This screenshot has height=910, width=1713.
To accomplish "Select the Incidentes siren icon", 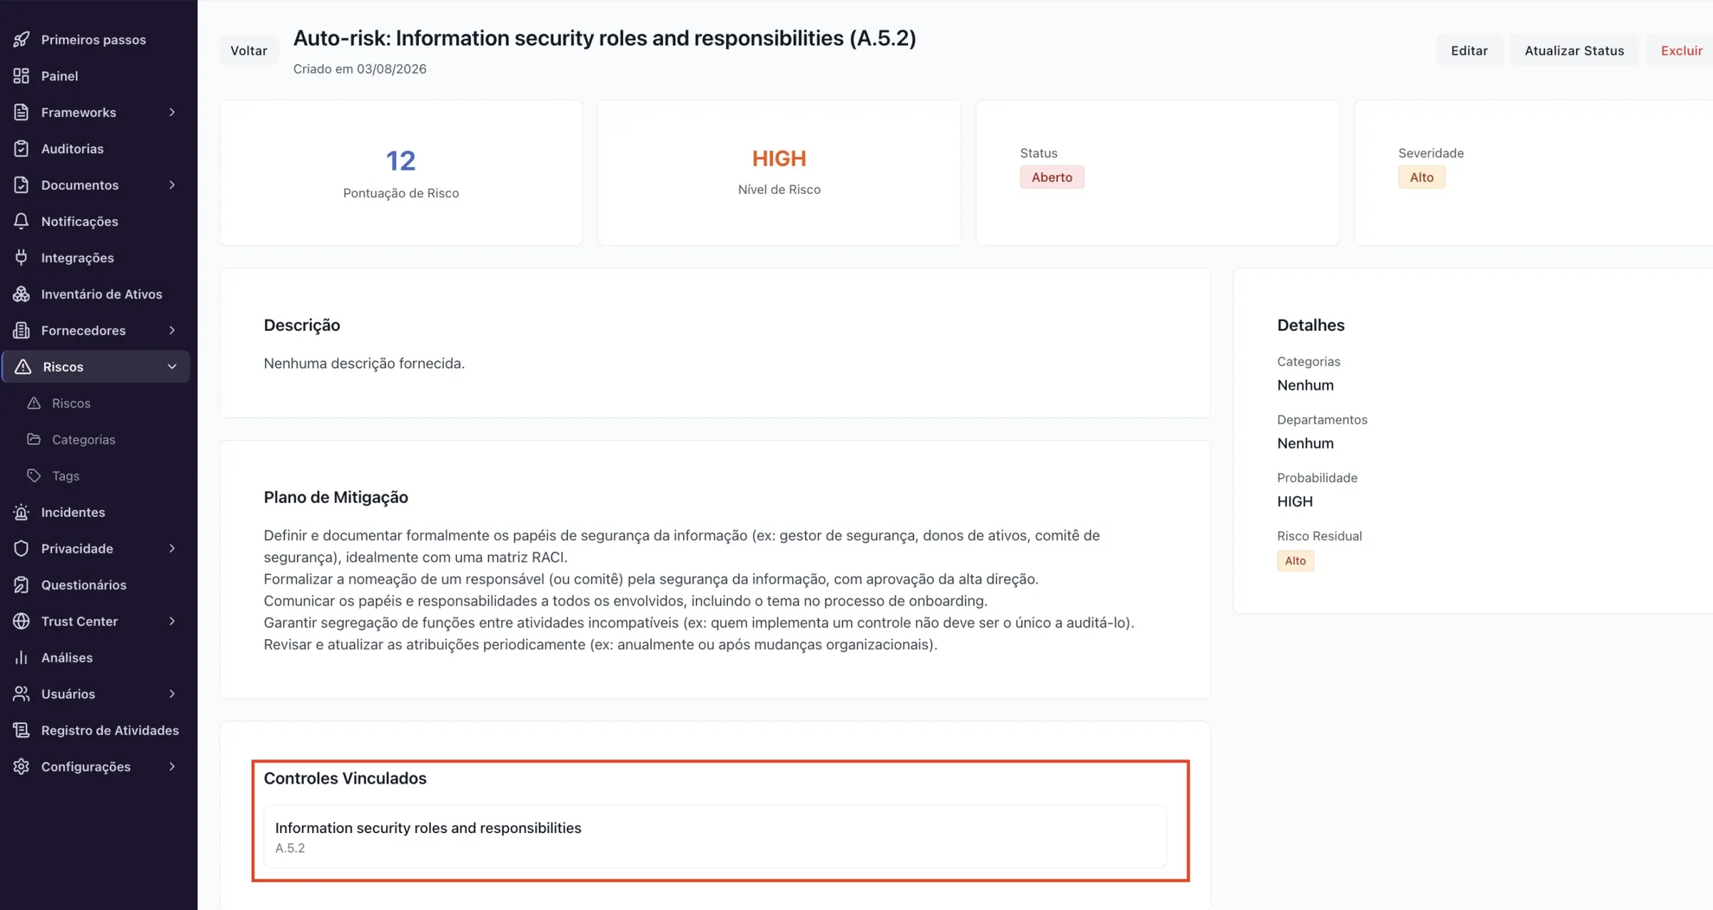I will 21,512.
